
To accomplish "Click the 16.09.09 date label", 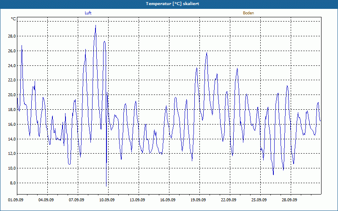I will point(168,200).
